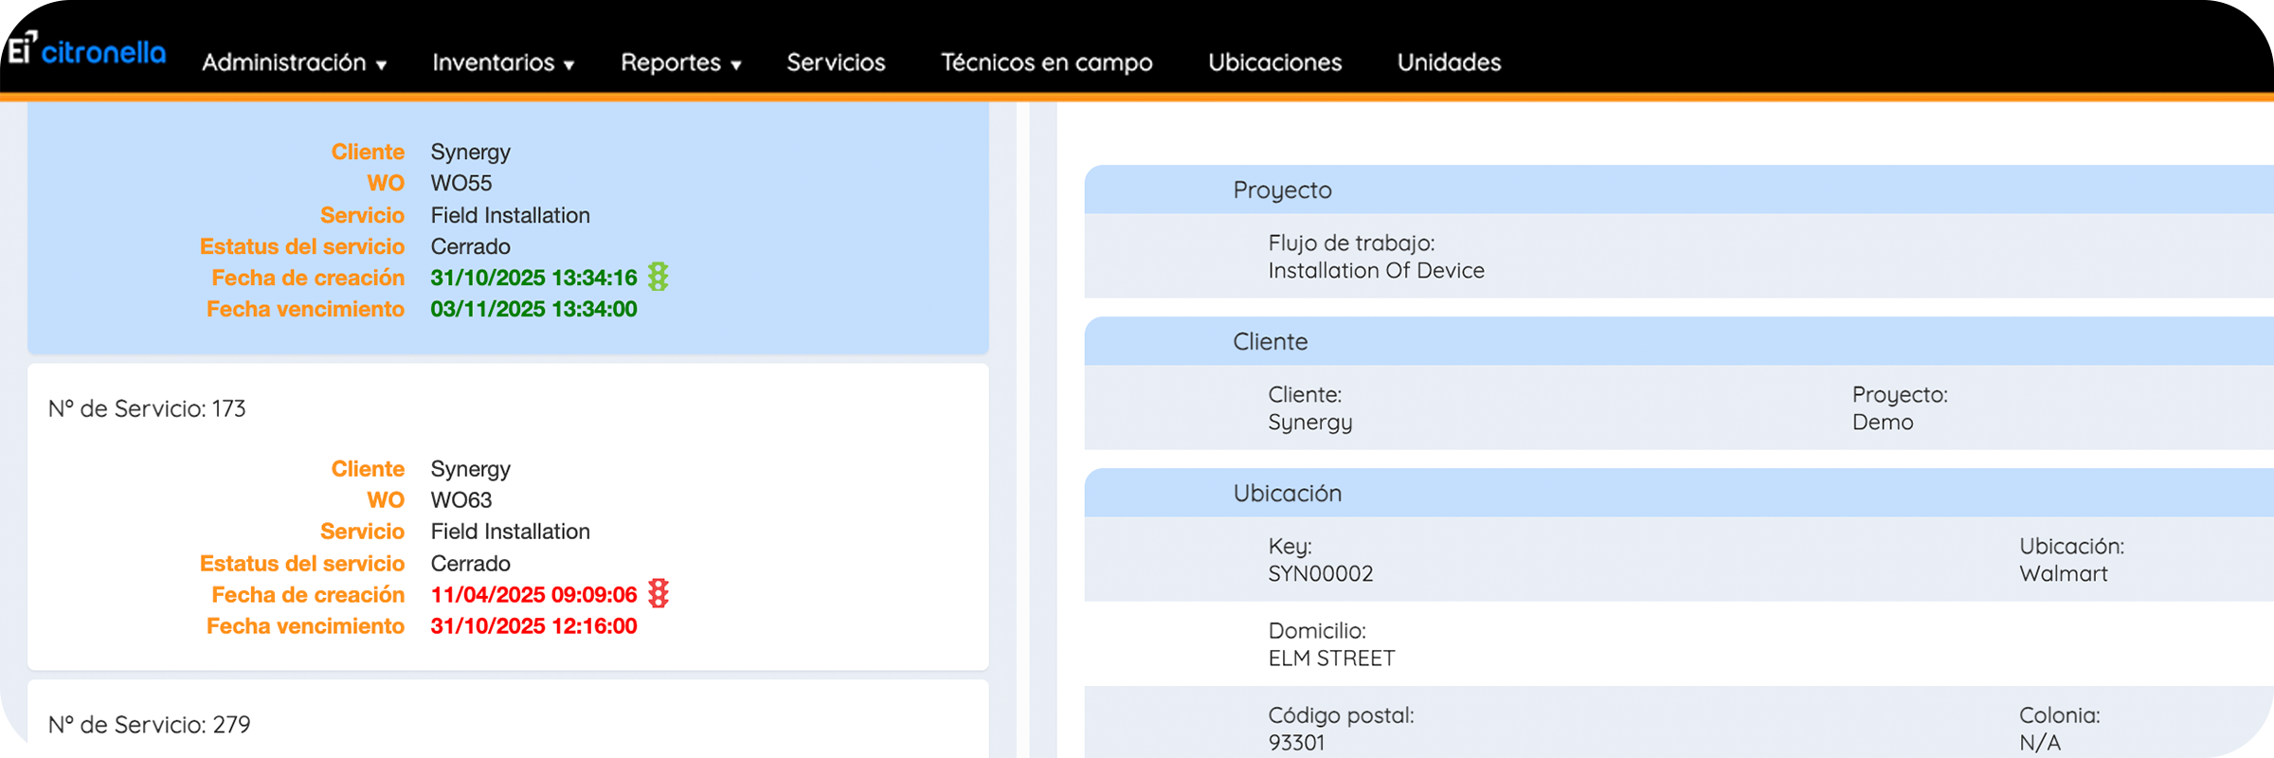Open the Administración dropdown menu
2274x758 pixels.
[x=294, y=63]
